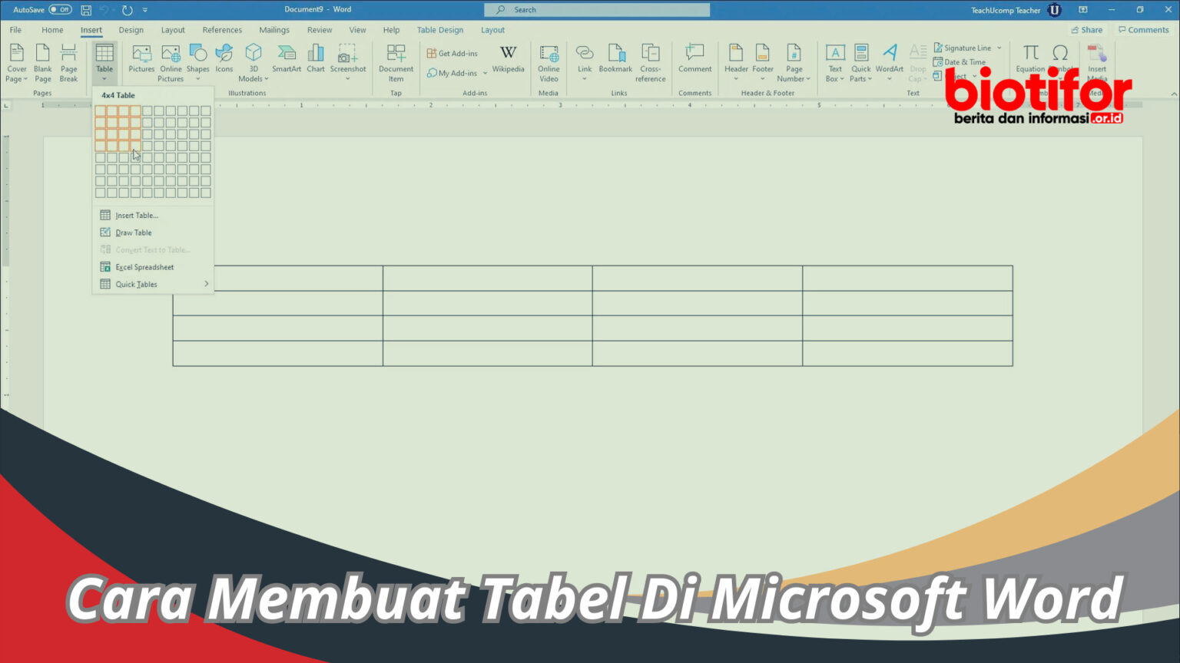Select Draw Table from the dropdown
Image resolution: width=1180 pixels, height=663 pixels.
point(133,232)
